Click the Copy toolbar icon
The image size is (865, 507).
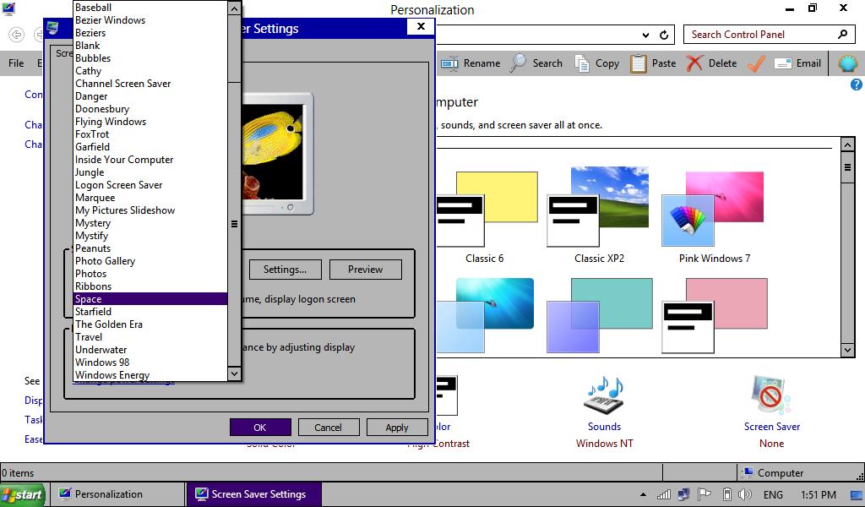click(582, 63)
